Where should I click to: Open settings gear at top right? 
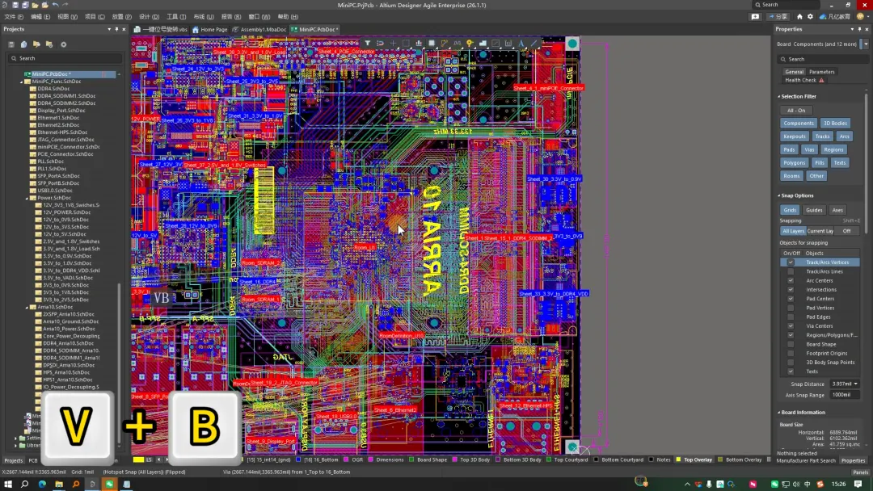(810, 17)
